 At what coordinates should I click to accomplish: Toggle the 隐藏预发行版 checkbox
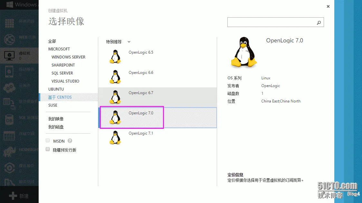[x=48, y=149]
